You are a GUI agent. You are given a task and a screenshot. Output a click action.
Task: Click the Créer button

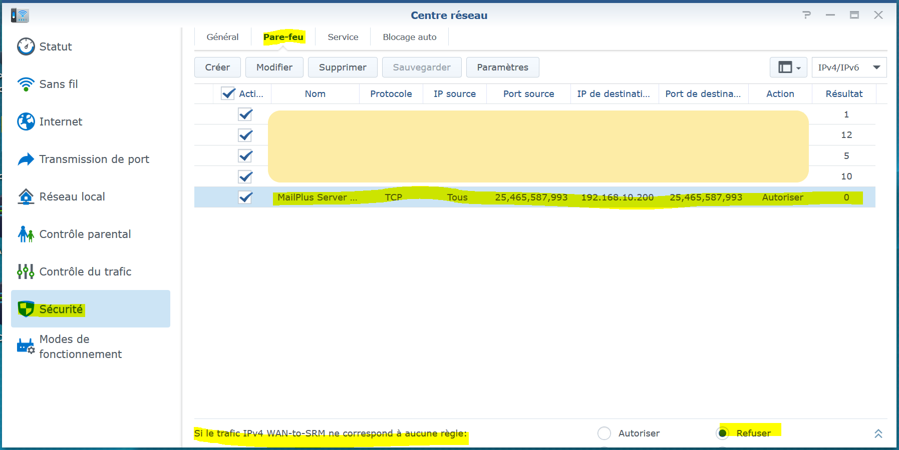tap(217, 67)
